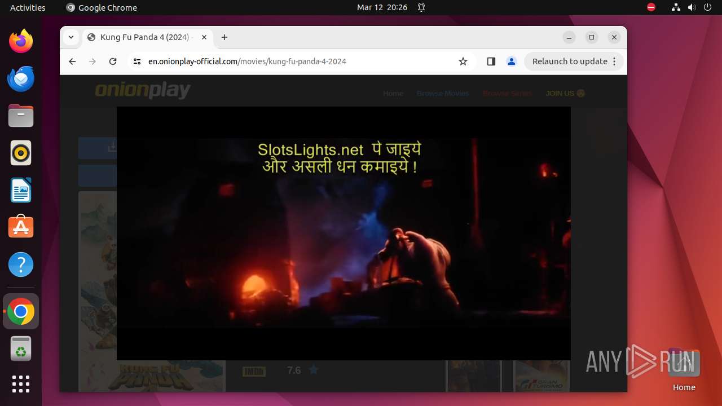The width and height of the screenshot is (722, 406).
Task: Go to the Home nav link
Action: coord(393,94)
